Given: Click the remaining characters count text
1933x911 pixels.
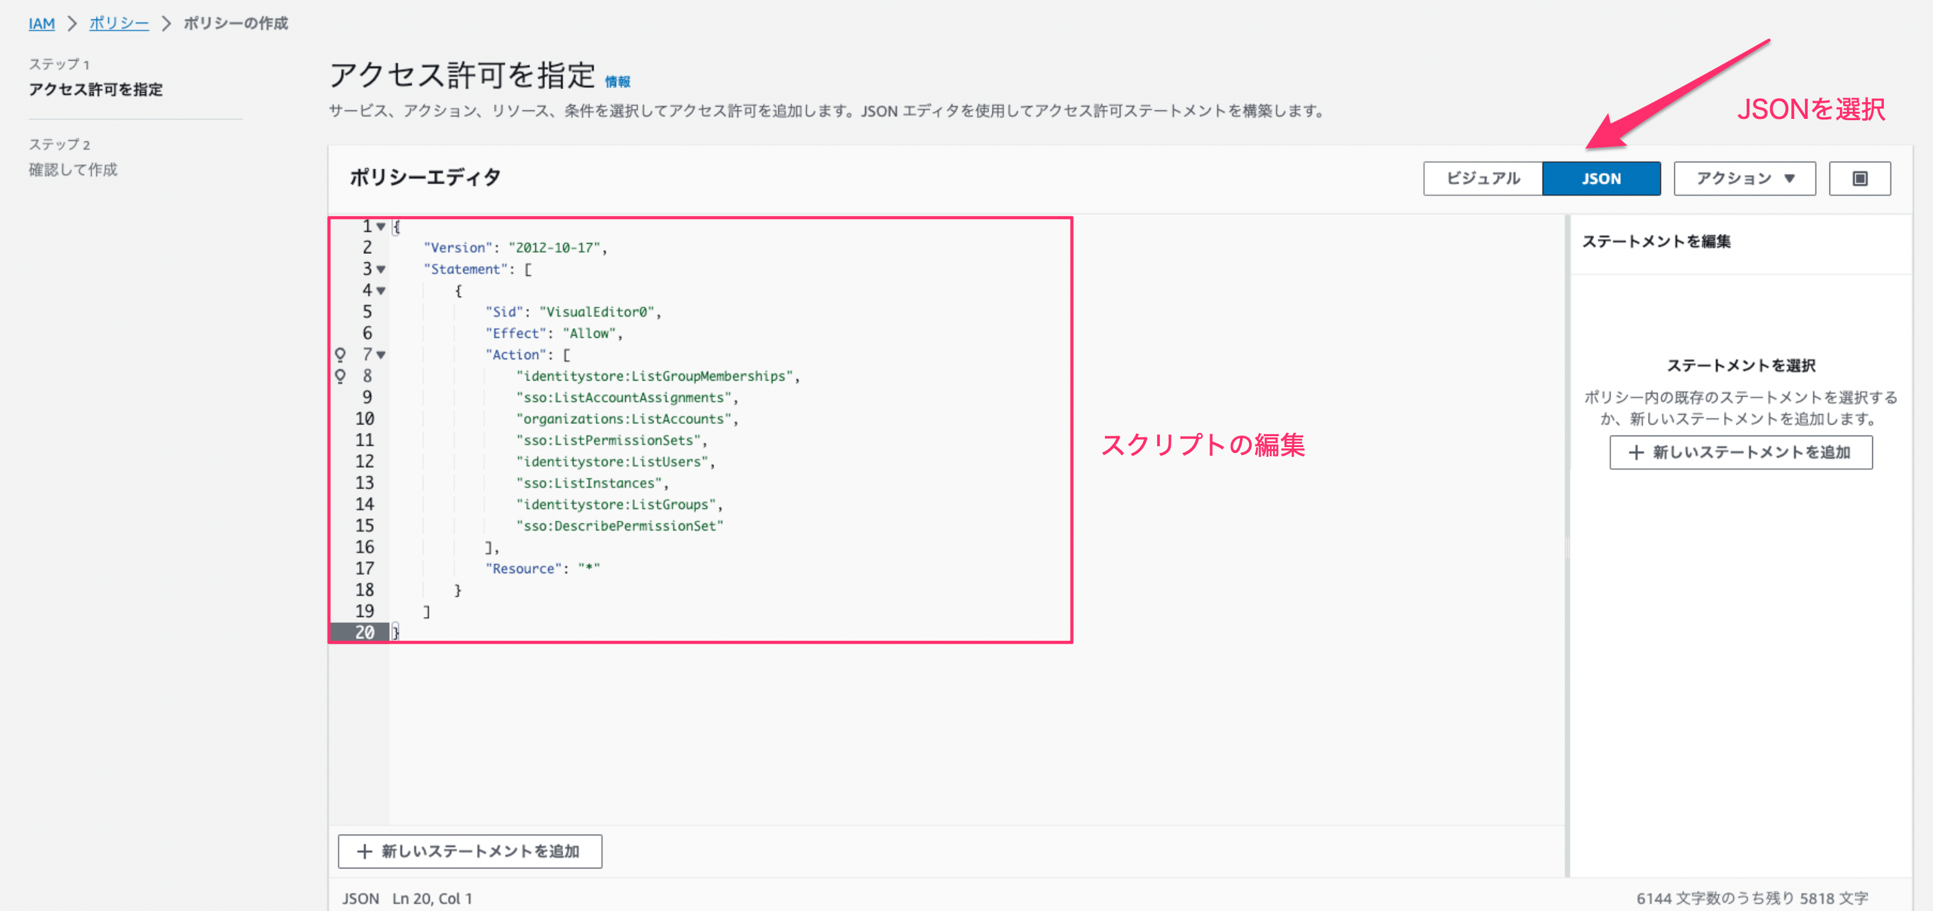Looking at the screenshot, I should tap(1752, 898).
